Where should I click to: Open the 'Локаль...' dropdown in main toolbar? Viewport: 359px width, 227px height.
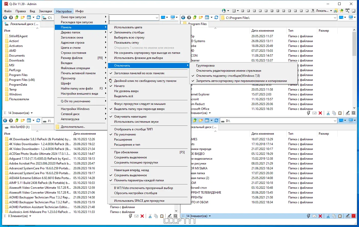coord(331,11)
